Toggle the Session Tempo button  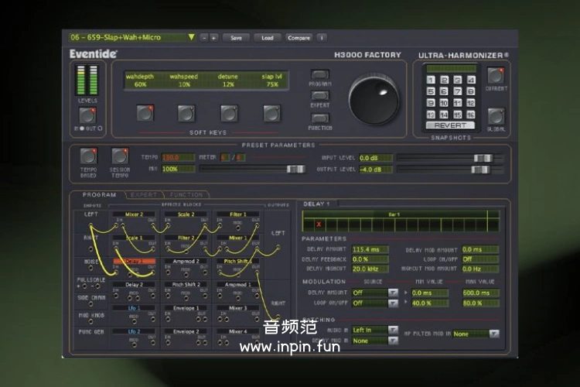click(x=120, y=157)
